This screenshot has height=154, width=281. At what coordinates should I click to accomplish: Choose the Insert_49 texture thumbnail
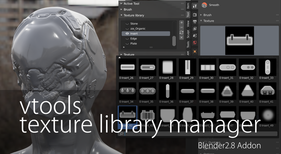click(268, 115)
